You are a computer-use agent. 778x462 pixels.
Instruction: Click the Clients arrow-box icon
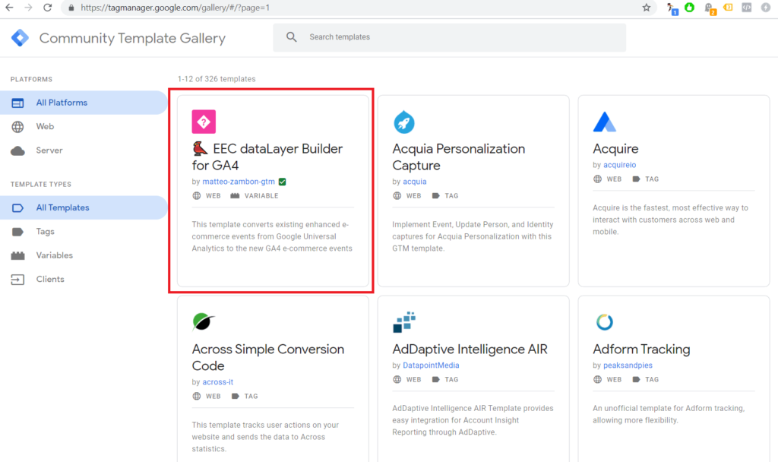17,280
